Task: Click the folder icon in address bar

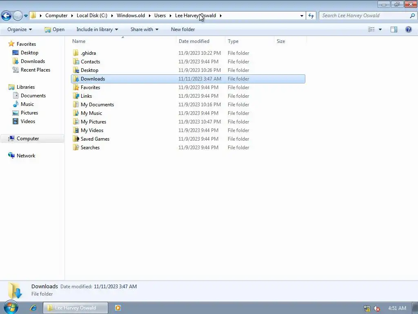Action: 33,16
